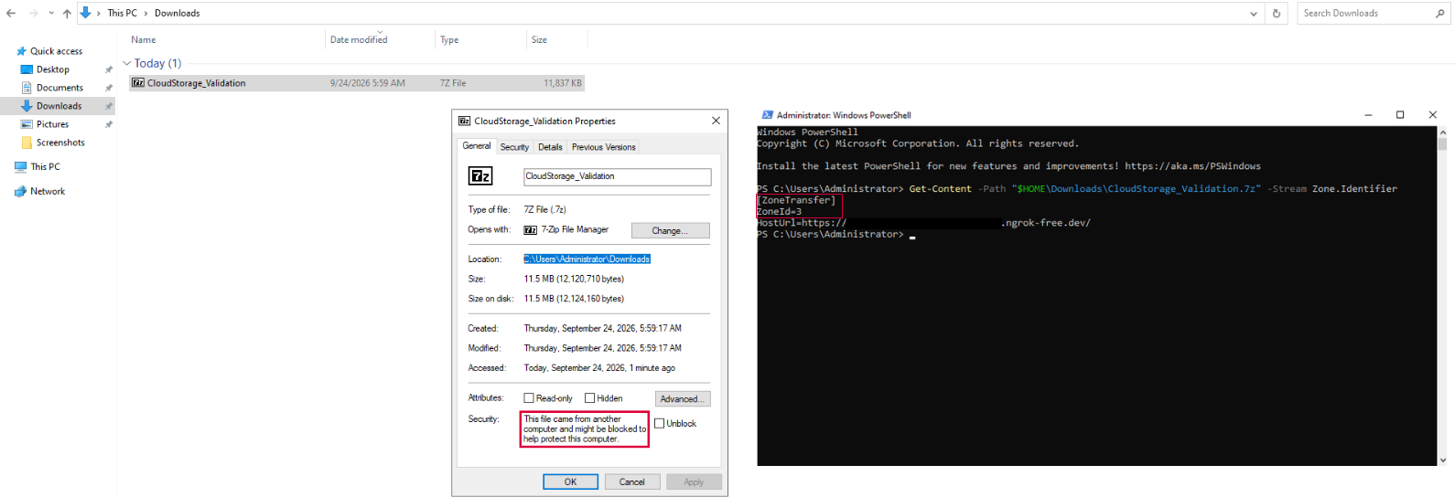Select 'Downloads' in the address breadcrumb

click(178, 13)
